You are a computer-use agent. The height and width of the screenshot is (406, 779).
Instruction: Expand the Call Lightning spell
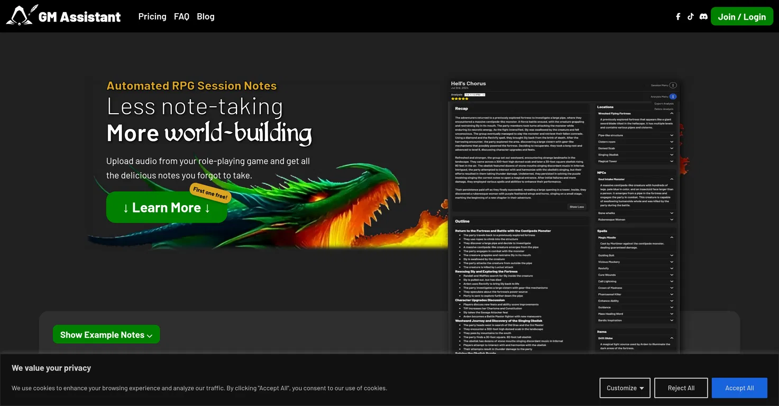[672, 281]
